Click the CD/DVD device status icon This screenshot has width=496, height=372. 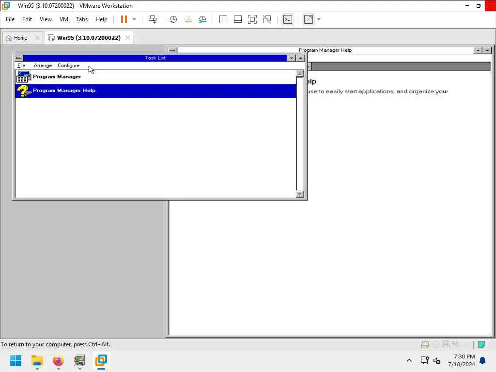click(x=435, y=344)
